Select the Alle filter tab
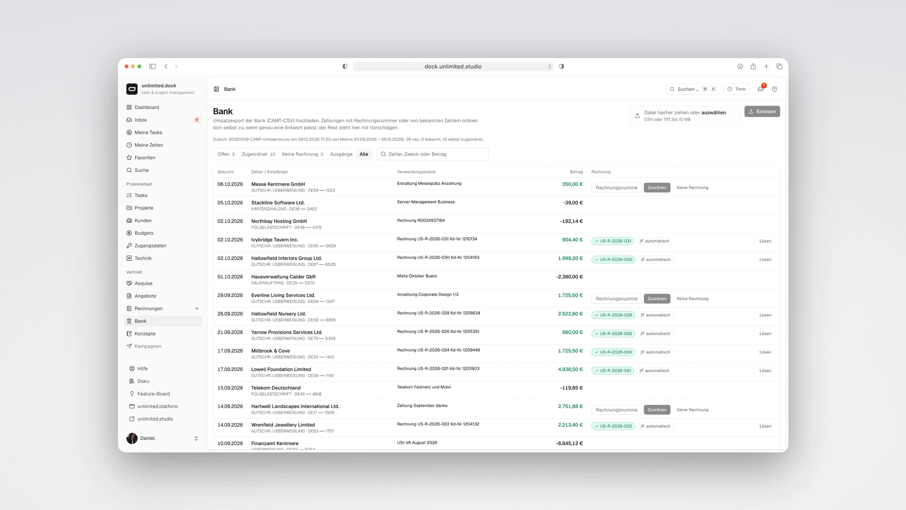The width and height of the screenshot is (906, 510). tap(364, 154)
